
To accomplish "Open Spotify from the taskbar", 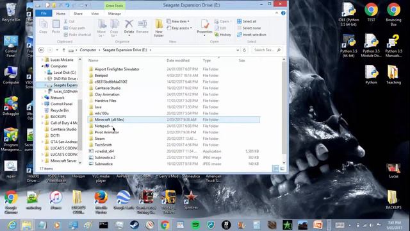I will 195,225.
